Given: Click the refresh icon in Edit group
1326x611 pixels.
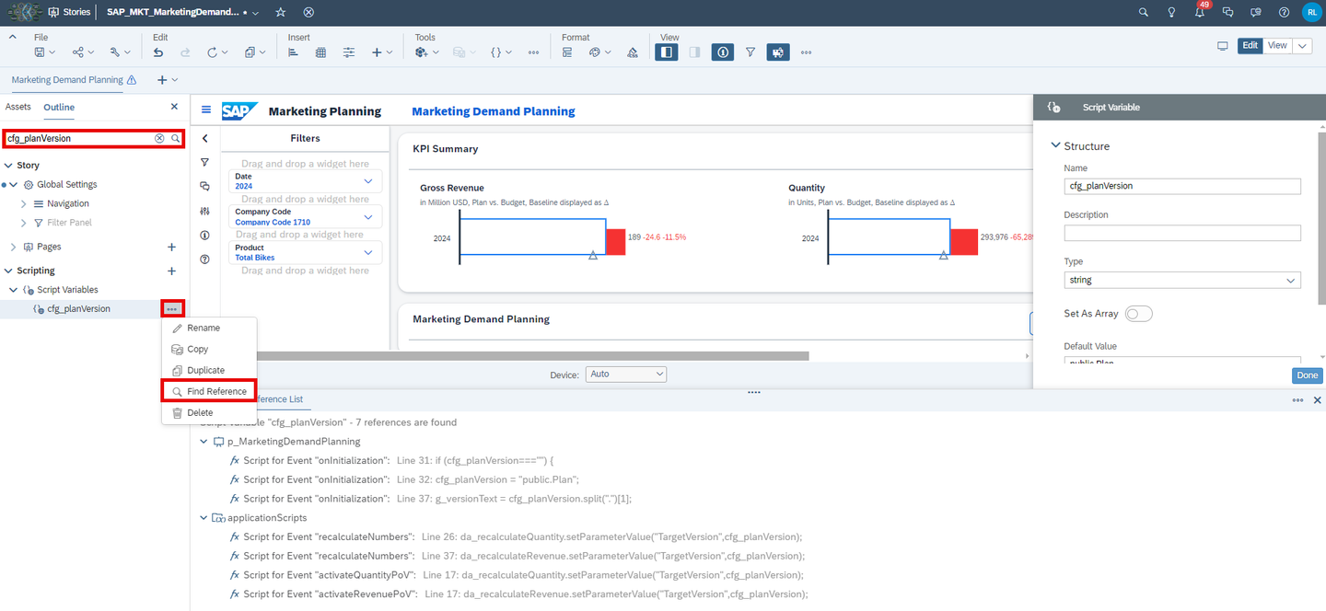Looking at the screenshot, I should coord(212,52).
